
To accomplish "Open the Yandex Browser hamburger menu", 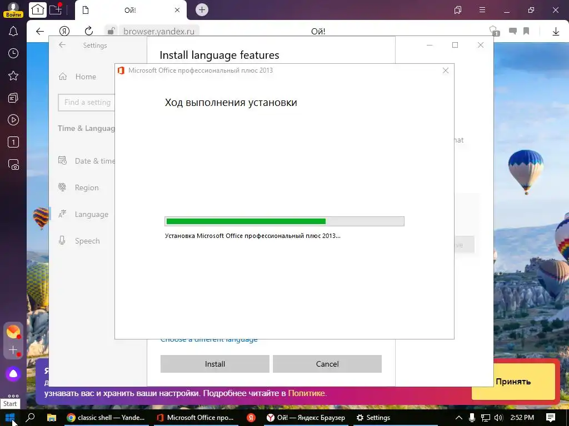I will [x=482, y=10].
